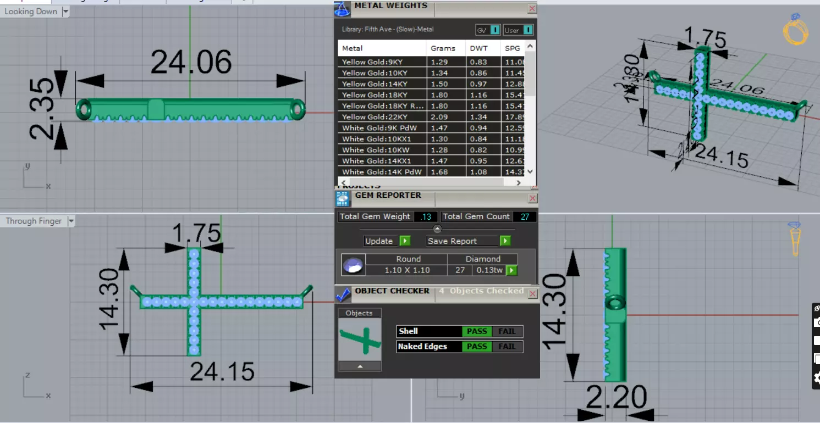
Task: Click green arrow beside 0.13tw
Action: click(512, 270)
